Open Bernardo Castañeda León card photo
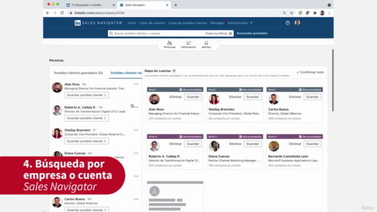Image resolution: width=377 pixels, height=212 pixels. [x=273, y=146]
